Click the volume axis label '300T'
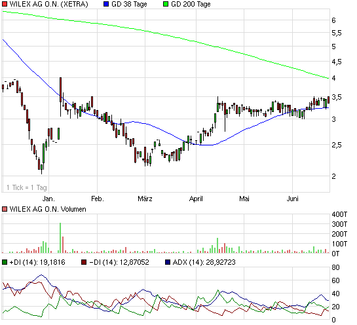 tap(339, 224)
